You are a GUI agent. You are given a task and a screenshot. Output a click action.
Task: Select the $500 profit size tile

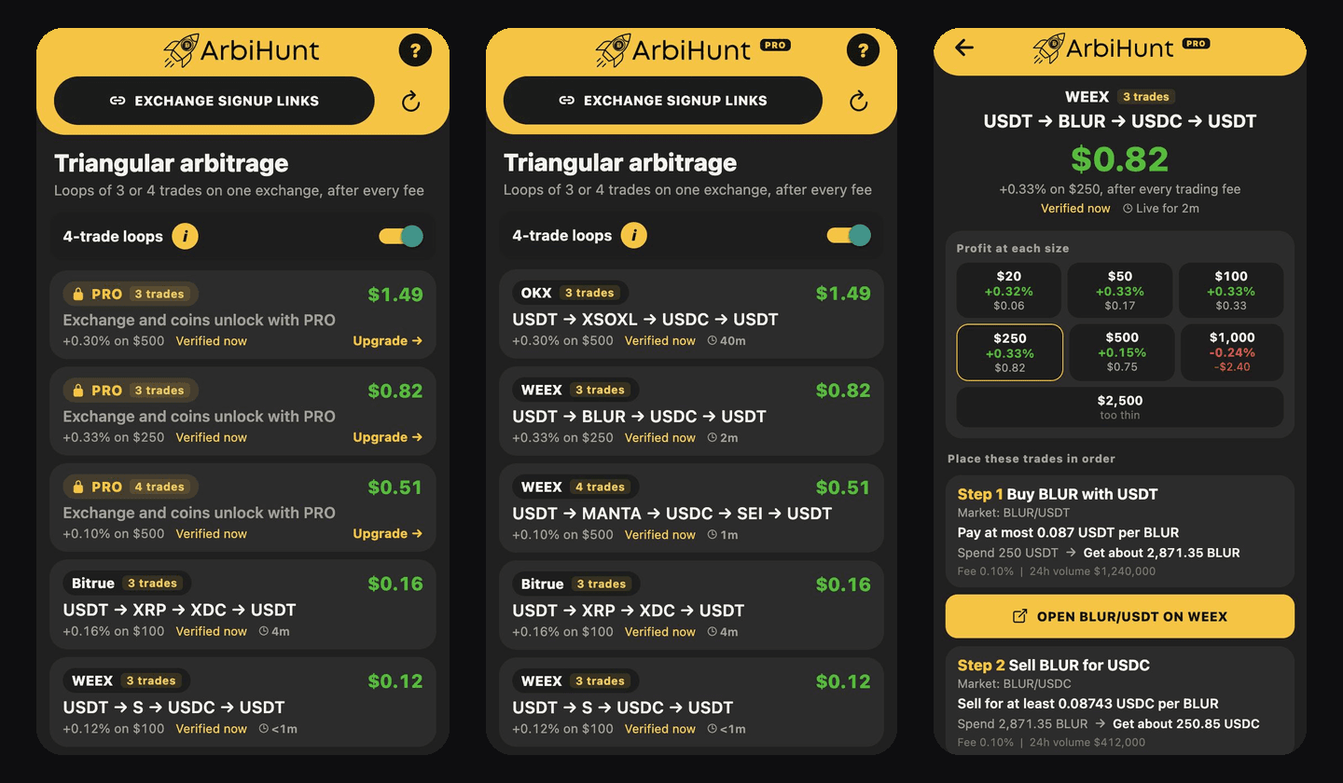click(x=1120, y=352)
